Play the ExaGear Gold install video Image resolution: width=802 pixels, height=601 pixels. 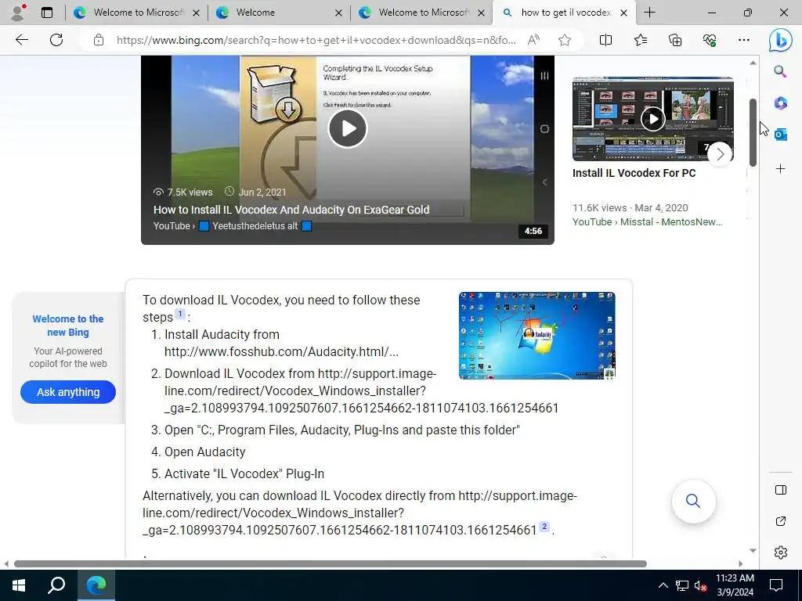tap(347, 128)
